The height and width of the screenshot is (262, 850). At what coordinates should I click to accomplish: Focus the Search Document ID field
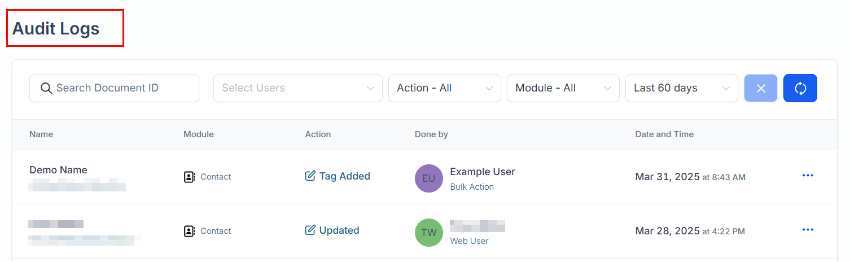point(114,88)
